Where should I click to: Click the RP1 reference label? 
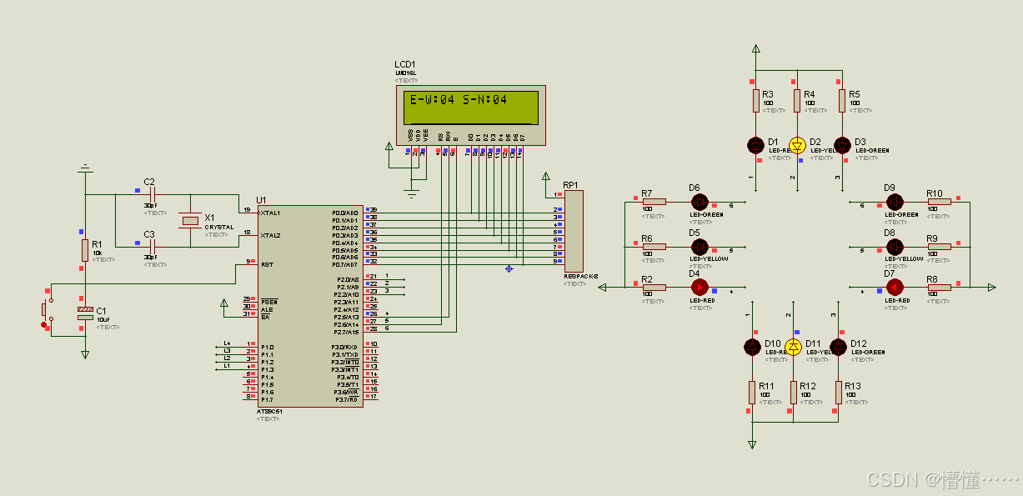point(570,185)
